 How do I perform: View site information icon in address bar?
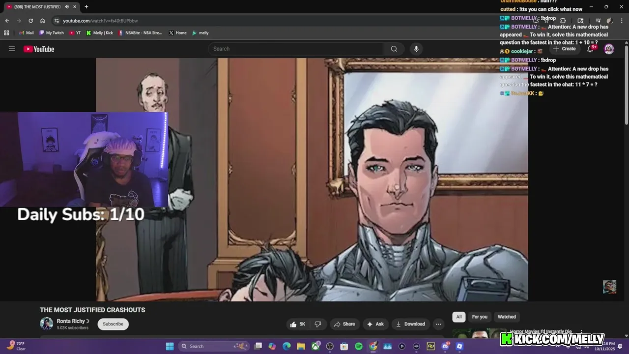(57, 21)
